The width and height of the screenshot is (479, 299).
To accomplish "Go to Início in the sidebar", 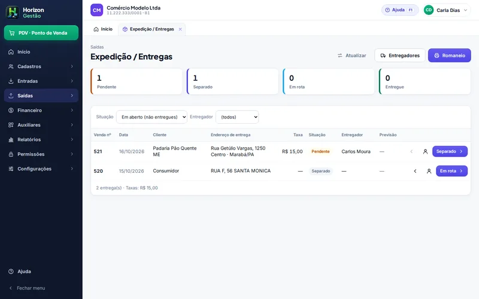I will click(41, 52).
